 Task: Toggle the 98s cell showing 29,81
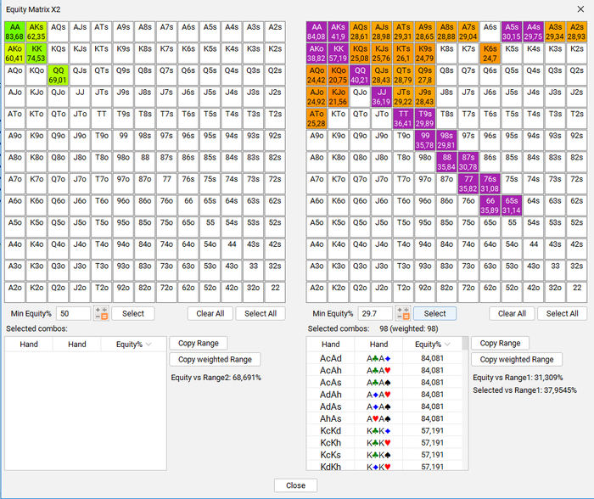tap(446, 140)
